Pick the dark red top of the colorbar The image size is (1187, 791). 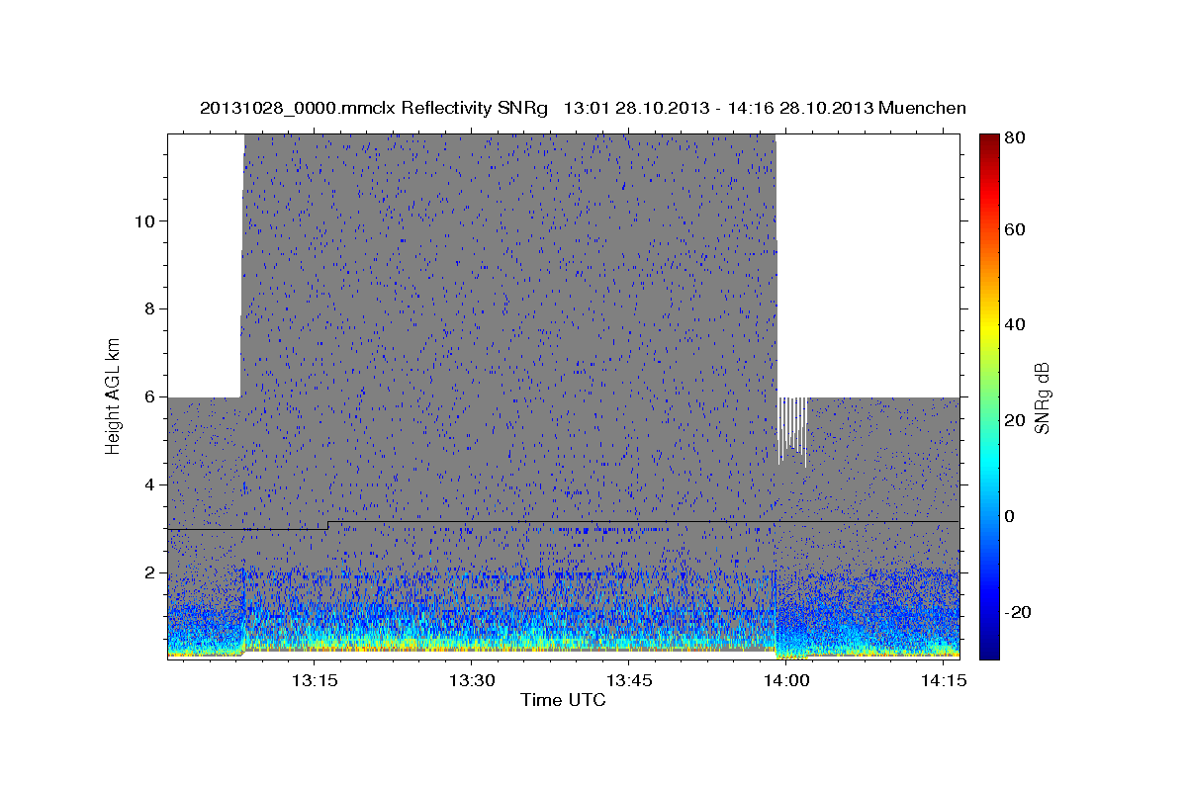click(x=988, y=139)
